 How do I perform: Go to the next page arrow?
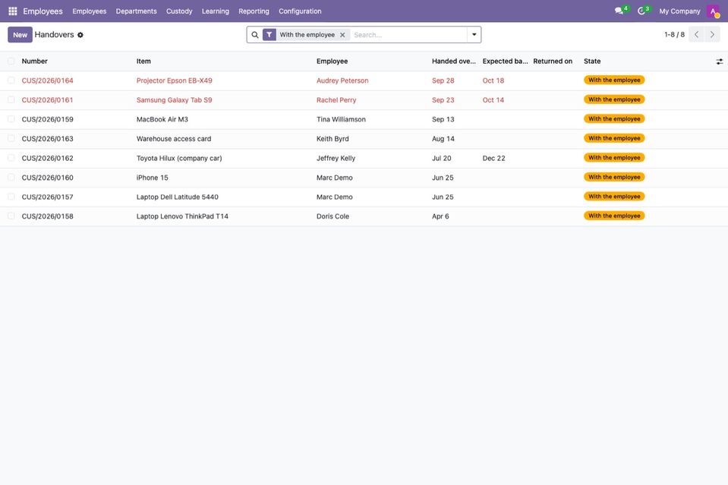coord(712,34)
